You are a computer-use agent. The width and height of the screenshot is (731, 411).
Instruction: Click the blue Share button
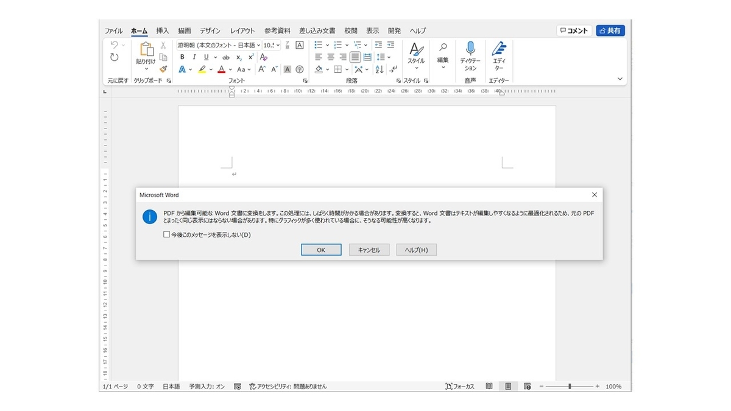[610, 30]
